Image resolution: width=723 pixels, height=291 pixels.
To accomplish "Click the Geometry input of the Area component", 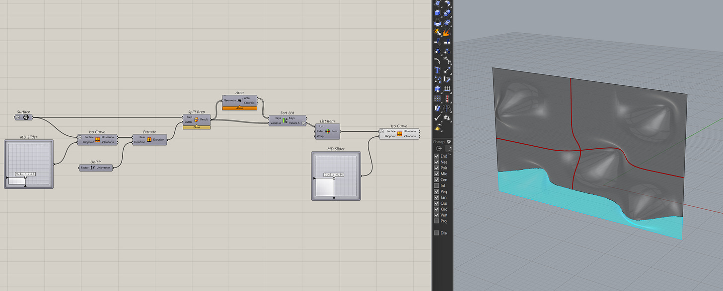I will (229, 100).
